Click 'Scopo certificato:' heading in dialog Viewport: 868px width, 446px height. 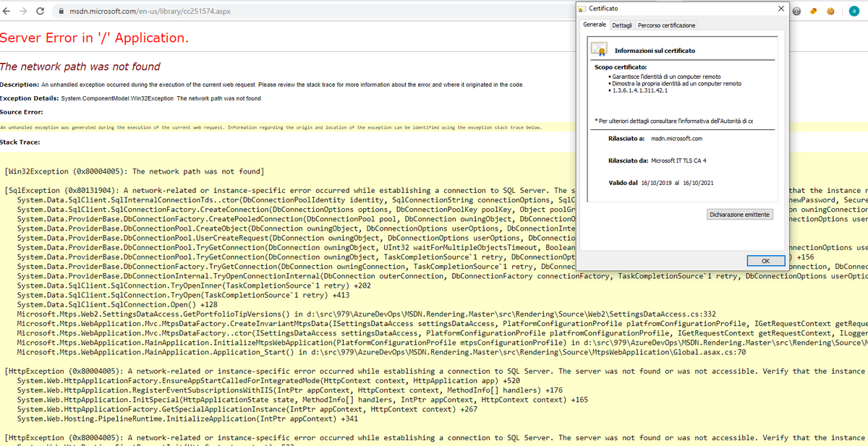[x=620, y=67]
